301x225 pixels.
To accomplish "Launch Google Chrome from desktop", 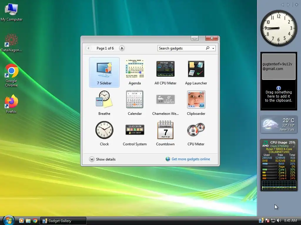I will coord(11,75).
